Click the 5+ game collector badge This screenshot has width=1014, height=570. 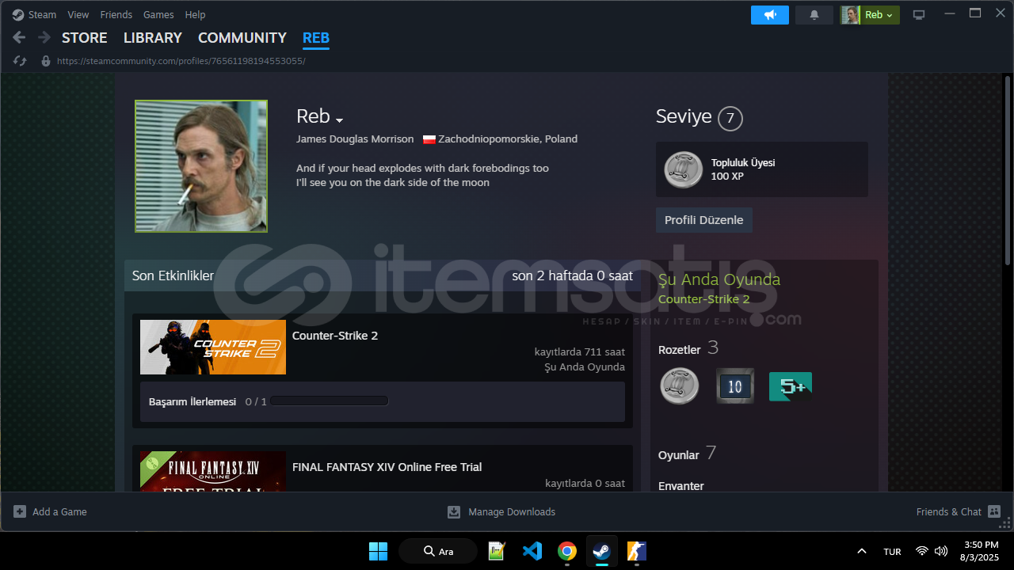pyautogui.click(x=791, y=386)
